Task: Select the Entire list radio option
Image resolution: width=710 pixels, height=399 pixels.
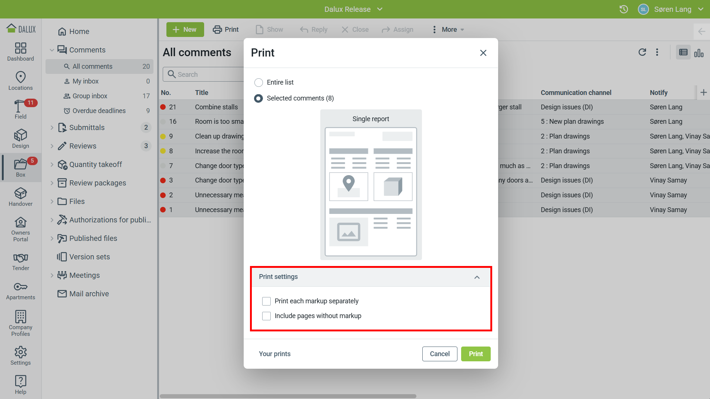Action: coord(258,82)
